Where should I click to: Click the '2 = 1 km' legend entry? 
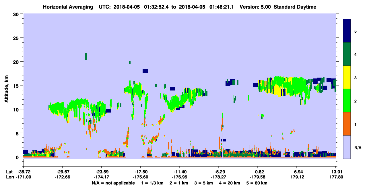click(x=179, y=183)
